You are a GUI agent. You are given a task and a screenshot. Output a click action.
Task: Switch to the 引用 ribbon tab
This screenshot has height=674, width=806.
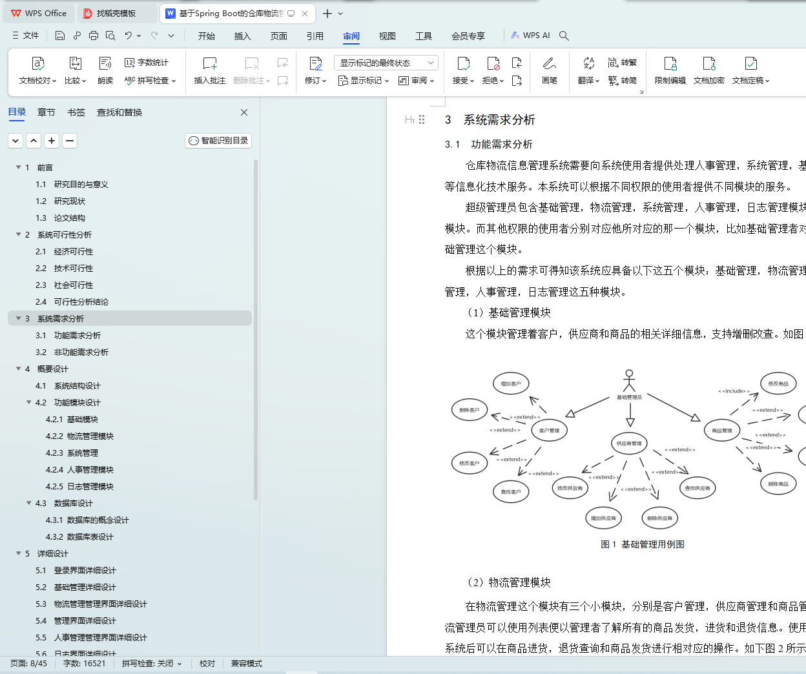coord(315,36)
